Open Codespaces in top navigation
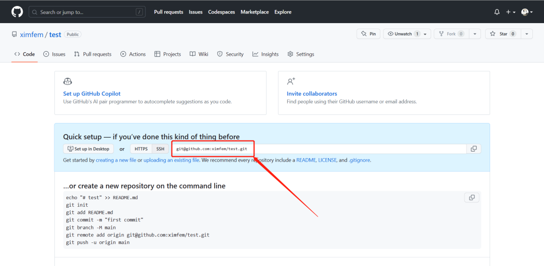 pyautogui.click(x=221, y=12)
